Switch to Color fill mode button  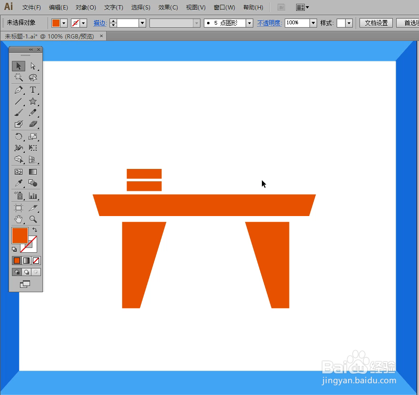click(x=17, y=260)
